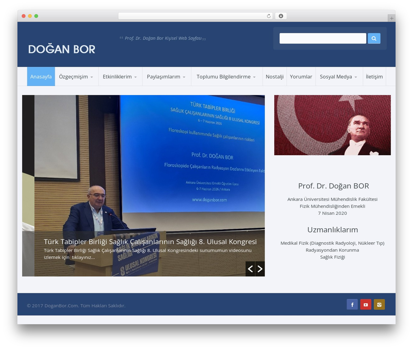The height and width of the screenshot is (349, 413).
Task: Open a new browser tab with plus
Action: click(392, 18)
